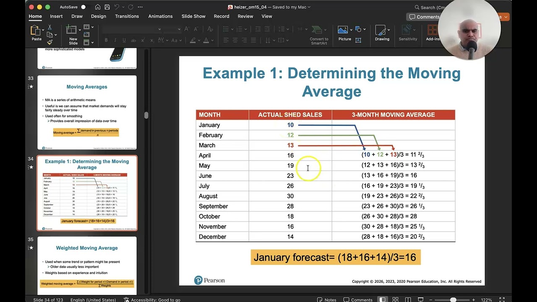This screenshot has width=537, height=302.
Task: Open the Design tab
Action: click(99, 16)
